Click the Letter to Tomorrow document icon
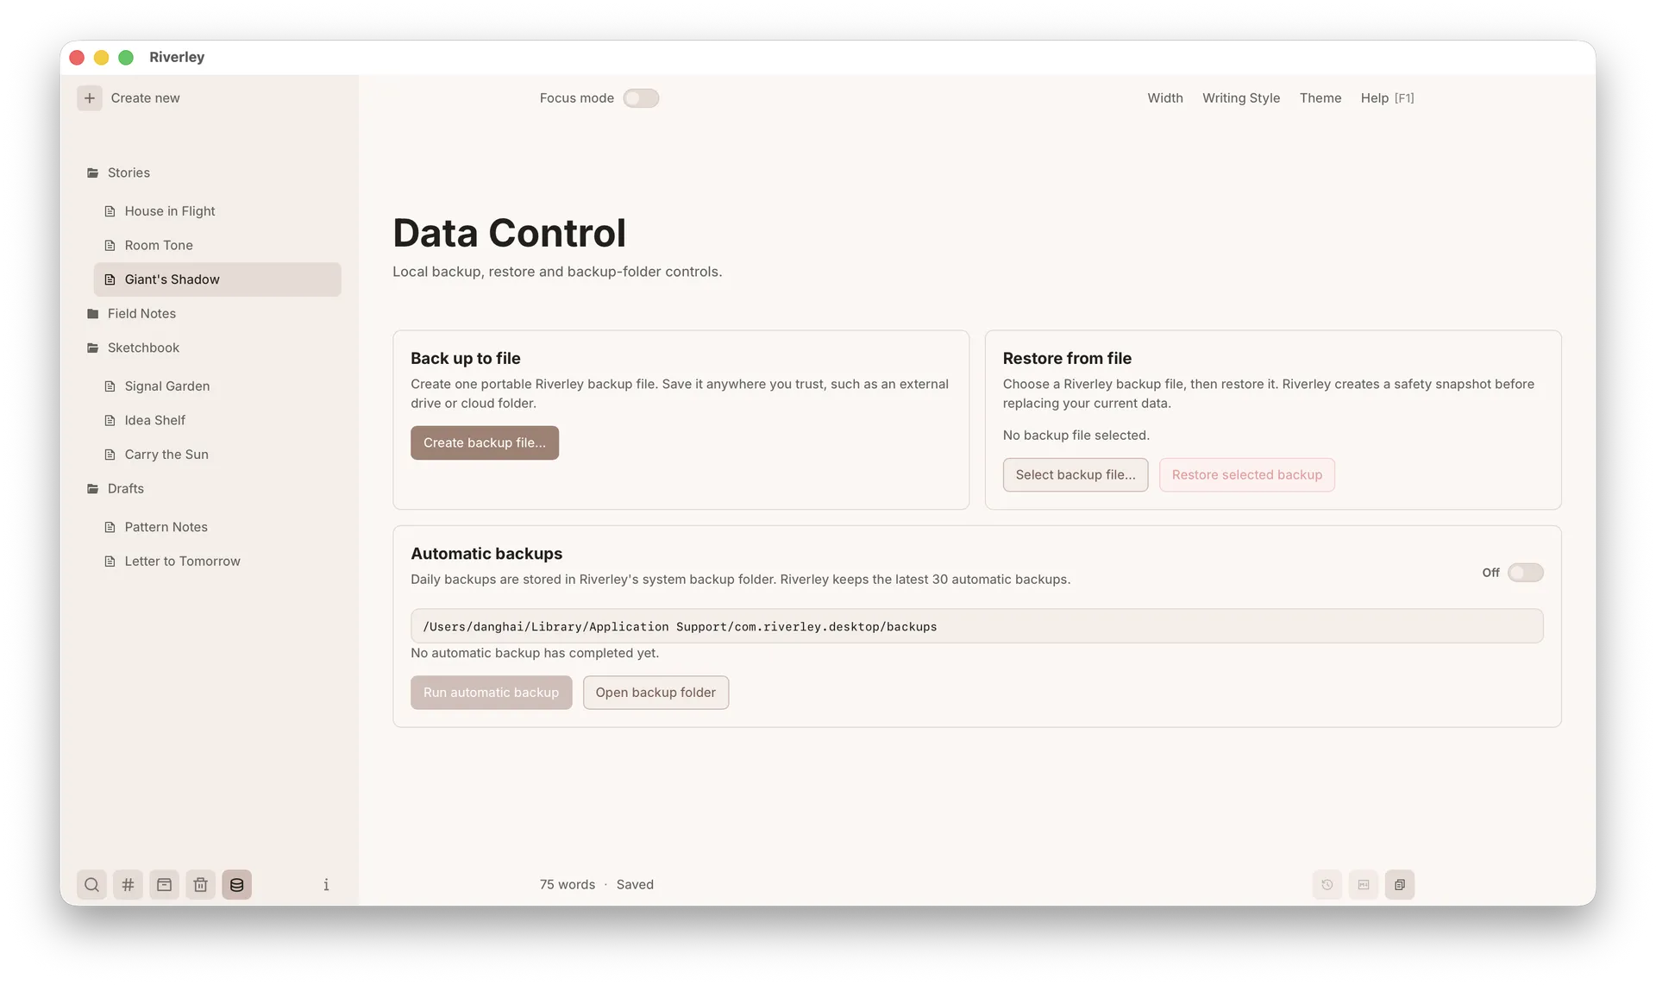This screenshot has width=1656, height=985. (110, 562)
